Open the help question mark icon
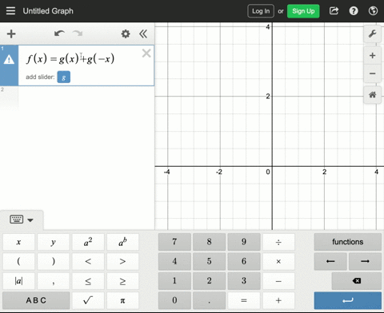Screen dimensions: 384x313 pyautogui.click(x=354, y=11)
